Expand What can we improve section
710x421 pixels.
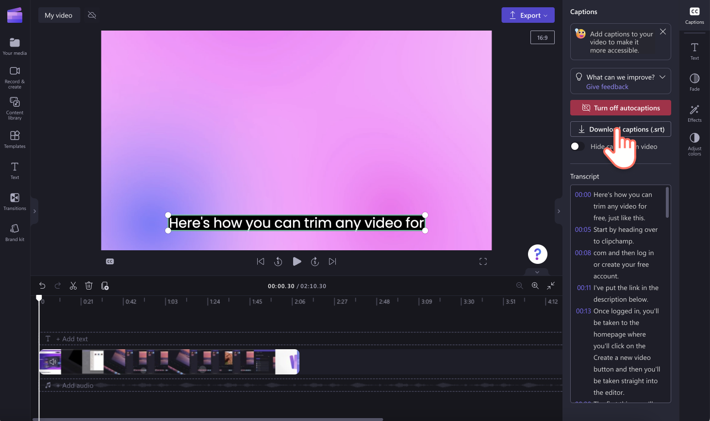(662, 77)
